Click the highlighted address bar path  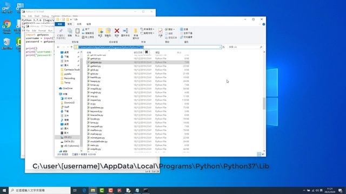111,47
